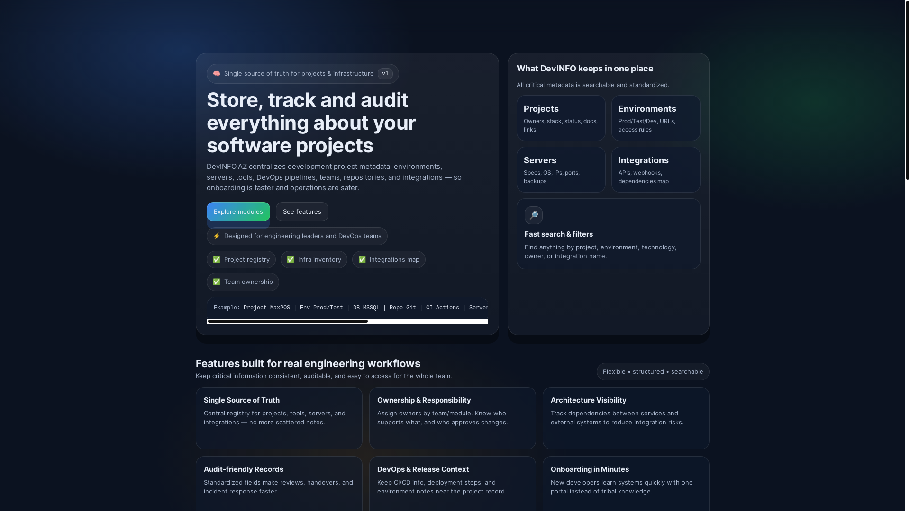The height and width of the screenshot is (511, 910).
Task: Click the 'Find anything by project' description
Action: 601,252
